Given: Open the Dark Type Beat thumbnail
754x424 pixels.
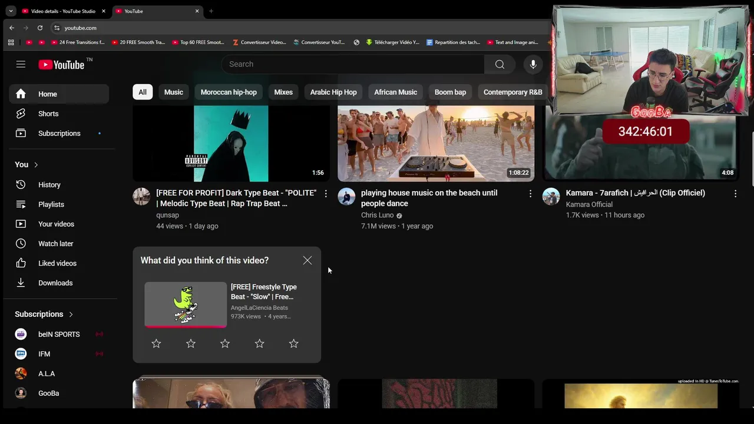Looking at the screenshot, I should [231, 143].
